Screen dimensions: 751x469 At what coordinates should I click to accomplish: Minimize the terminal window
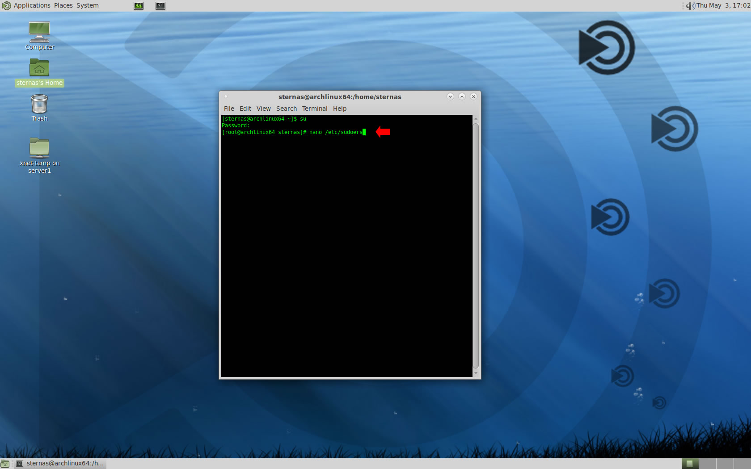coord(450,96)
